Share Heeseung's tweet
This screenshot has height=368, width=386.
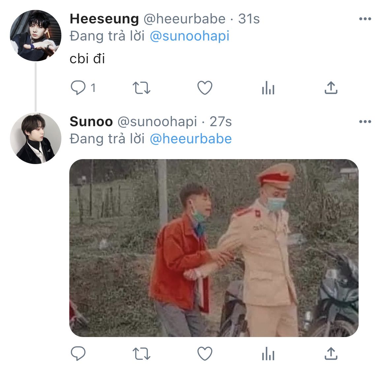[x=331, y=88]
